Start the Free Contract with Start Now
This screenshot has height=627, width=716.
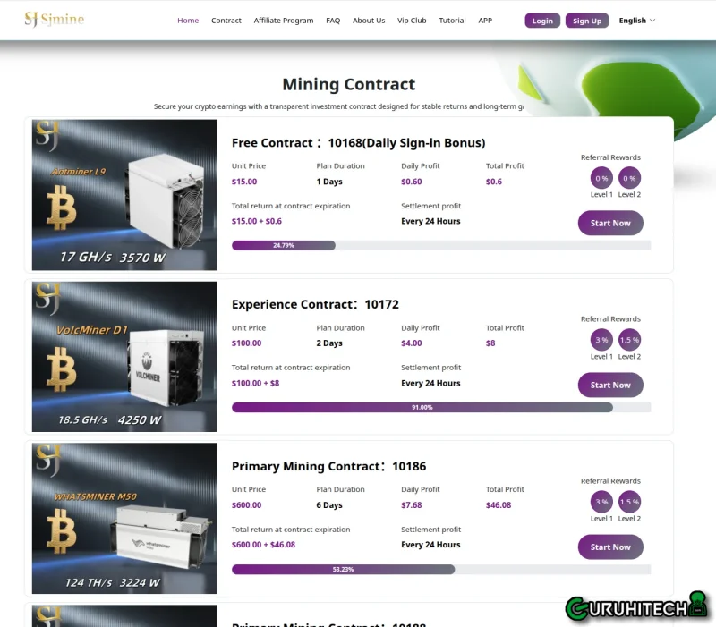[610, 223]
